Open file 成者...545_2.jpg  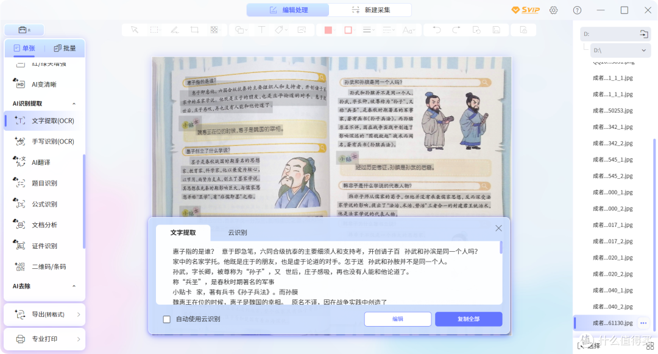(x=613, y=176)
